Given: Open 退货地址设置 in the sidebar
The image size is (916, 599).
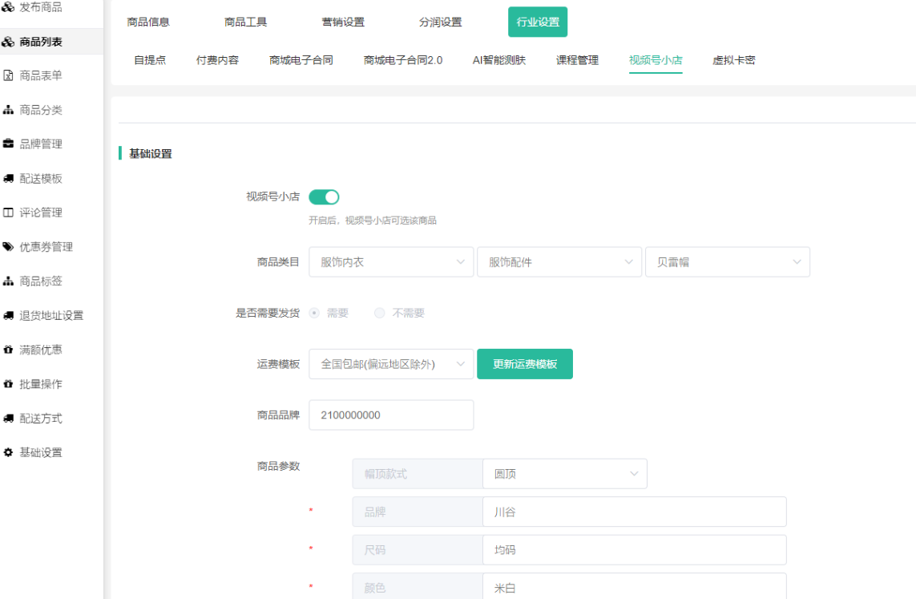Looking at the screenshot, I should 51,316.
